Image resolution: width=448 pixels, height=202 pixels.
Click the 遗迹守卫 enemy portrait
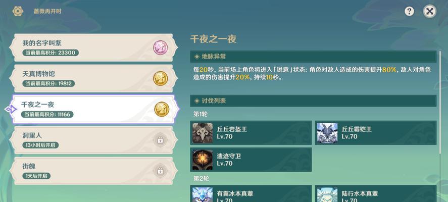(x=203, y=160)
